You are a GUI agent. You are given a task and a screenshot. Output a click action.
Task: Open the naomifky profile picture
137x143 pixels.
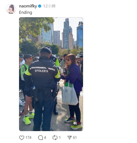click(11, 9)
